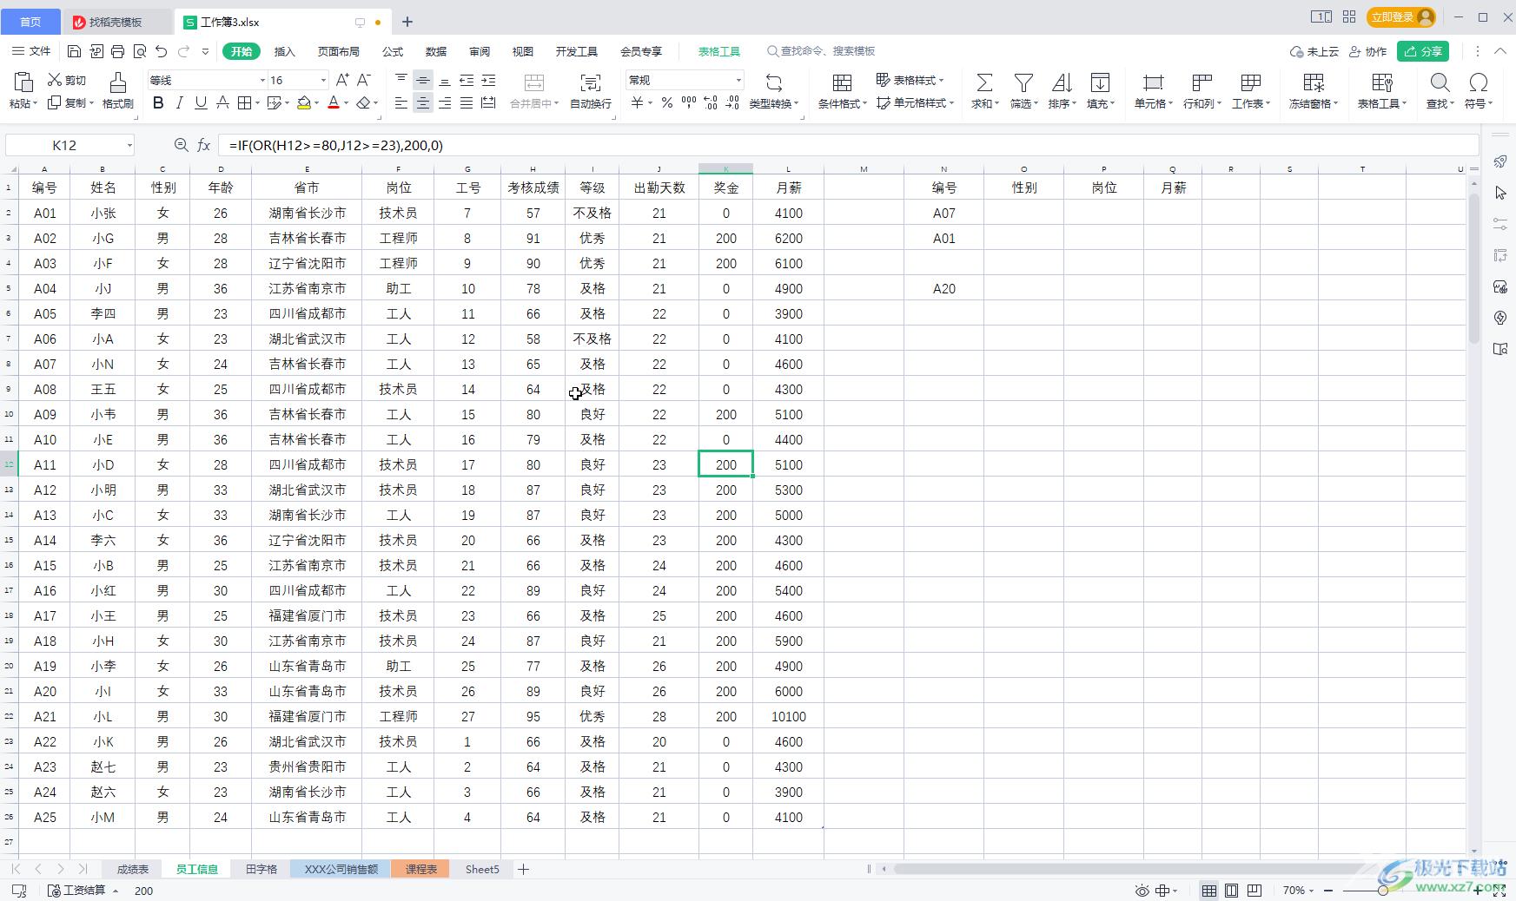This screenshot has width=1516, height=901.
Task: Click the Undo arrow icon
Action: tap(162, 51)
